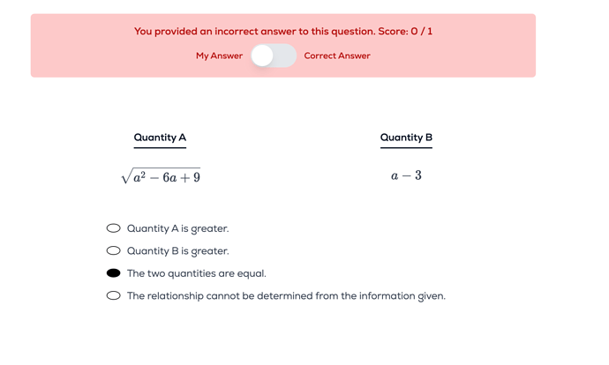Click the "My Answer" label

point(219,56)
